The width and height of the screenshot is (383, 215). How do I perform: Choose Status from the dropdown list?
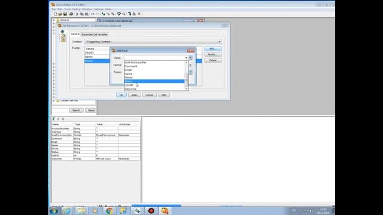pyautogui.click(x=154, y=81)
